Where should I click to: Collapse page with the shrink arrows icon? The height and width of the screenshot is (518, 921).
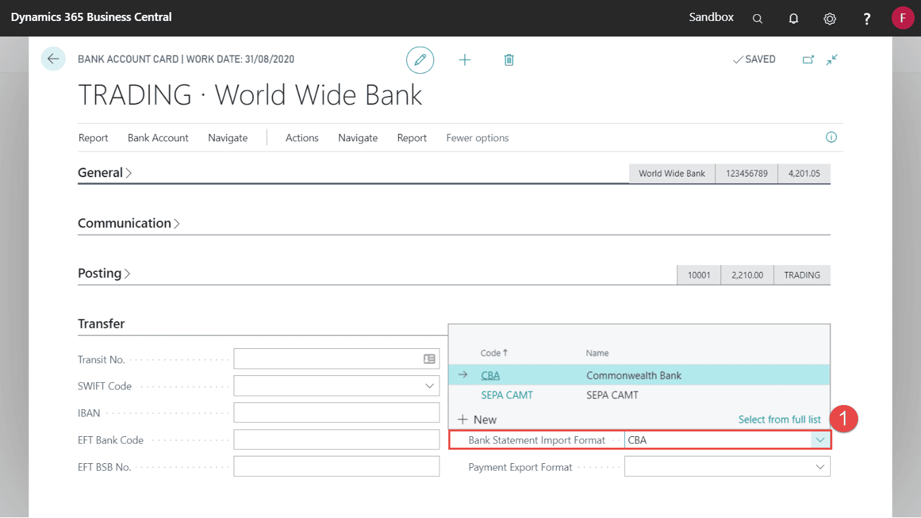832,60
